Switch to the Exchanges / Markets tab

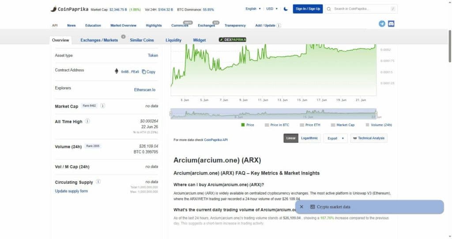click(x=99, y=40)
